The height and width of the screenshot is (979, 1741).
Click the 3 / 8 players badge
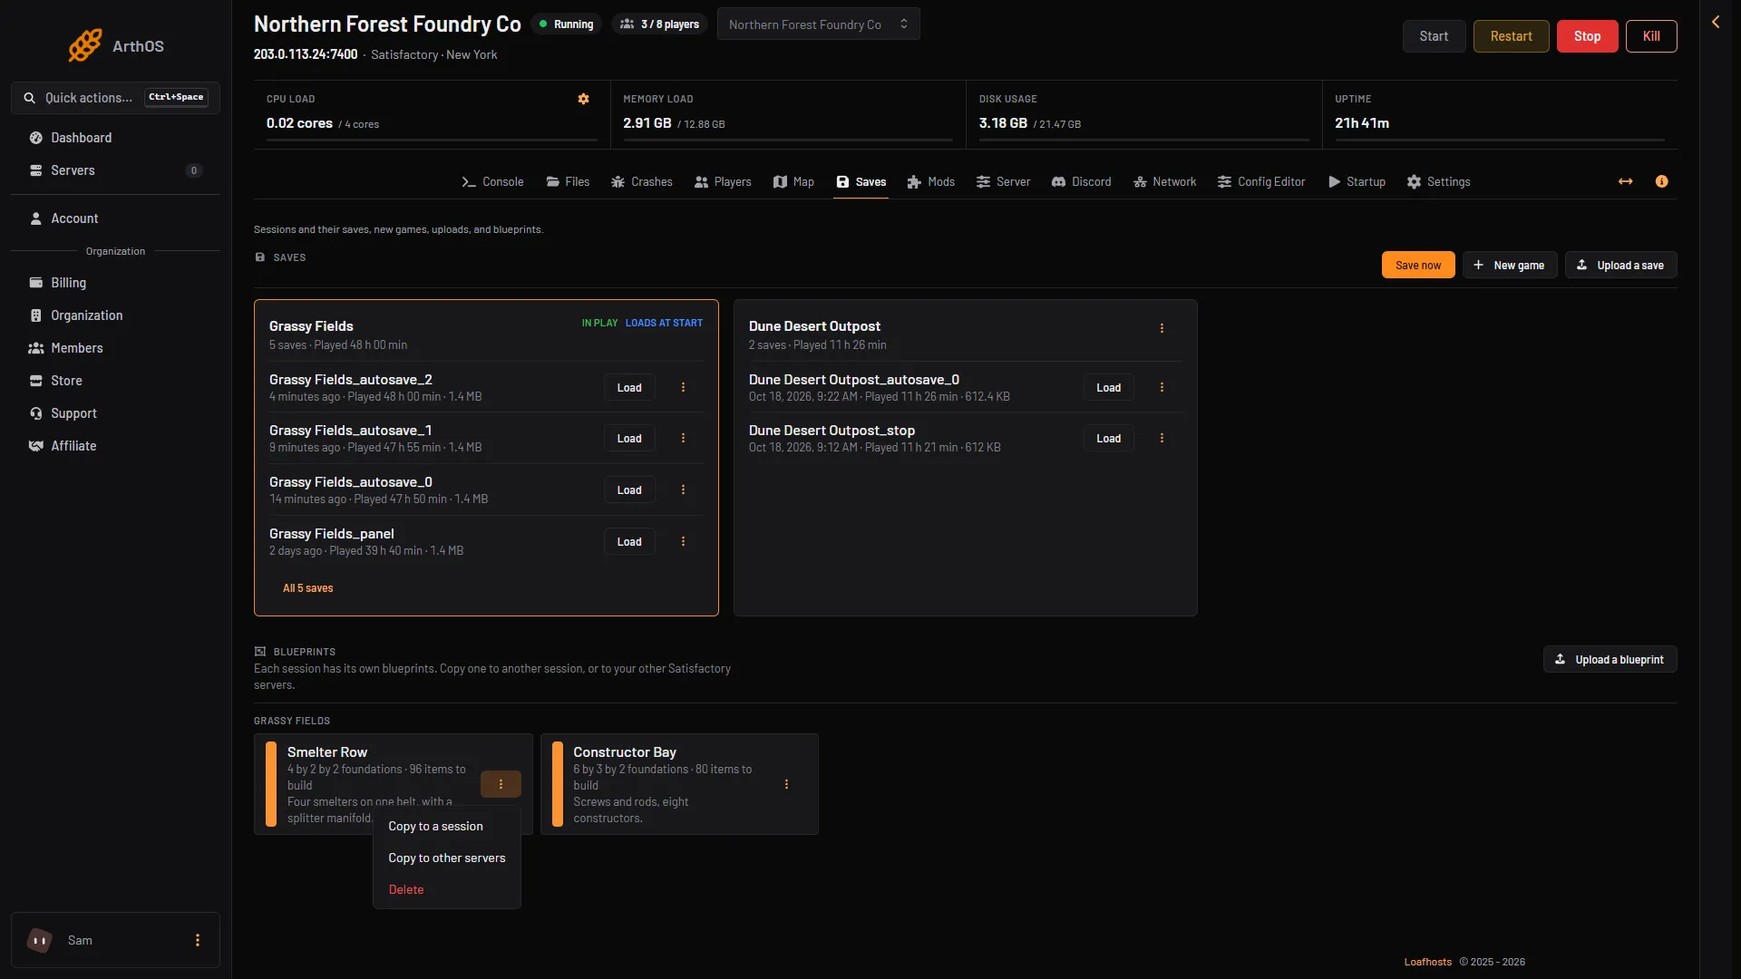pos(659,24)
